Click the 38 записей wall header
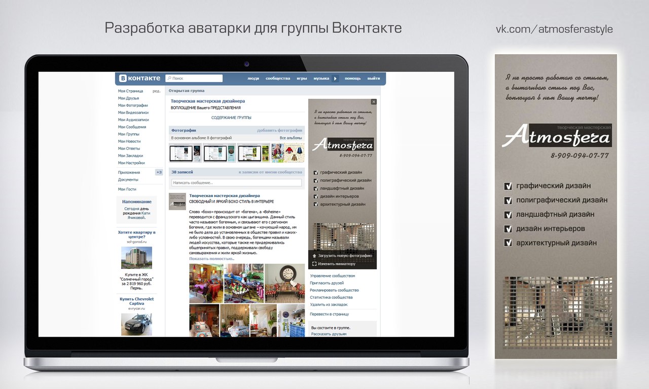649x389 pixels. [x=181, y=172]
